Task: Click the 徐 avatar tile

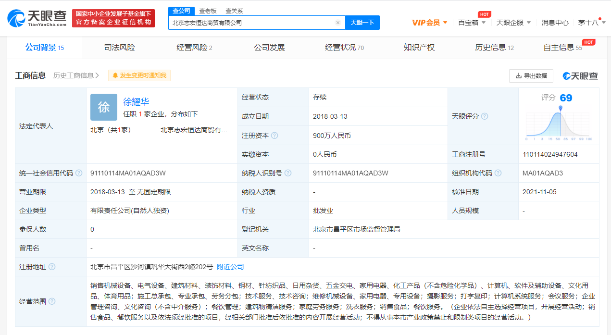Action: click(104, 107)
